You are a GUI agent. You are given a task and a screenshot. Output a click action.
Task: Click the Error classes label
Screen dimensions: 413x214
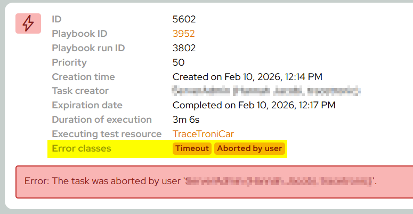click(x=82, y=148)
